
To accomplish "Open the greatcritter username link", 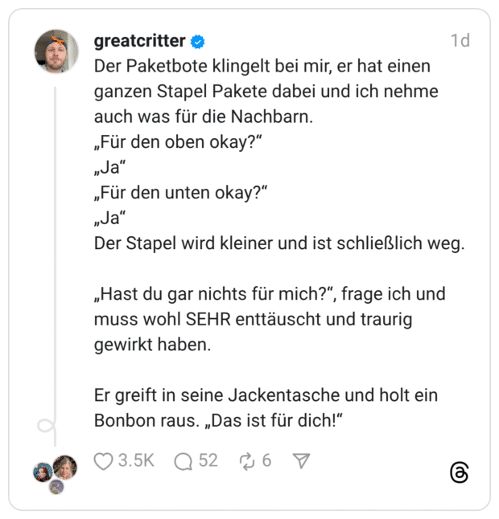I will [140, 41].
